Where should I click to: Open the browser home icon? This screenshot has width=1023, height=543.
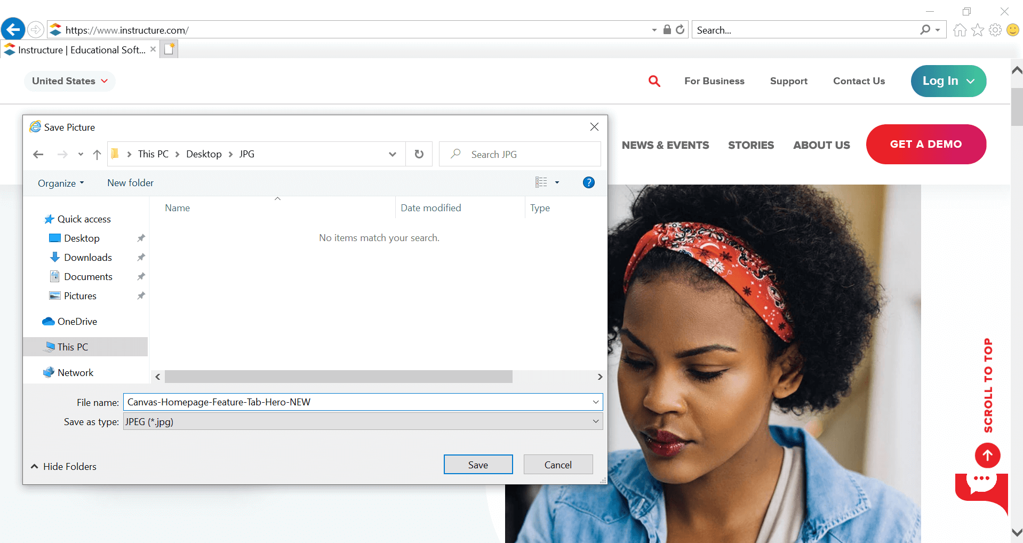[x=960, y=30]
